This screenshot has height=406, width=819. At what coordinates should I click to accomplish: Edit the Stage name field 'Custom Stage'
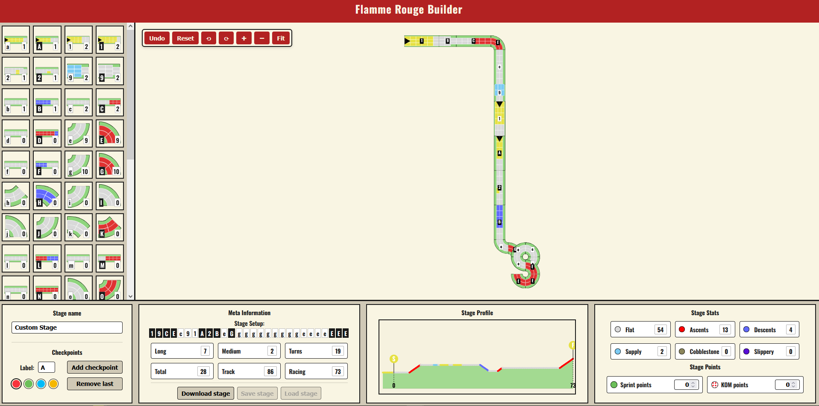67,328
